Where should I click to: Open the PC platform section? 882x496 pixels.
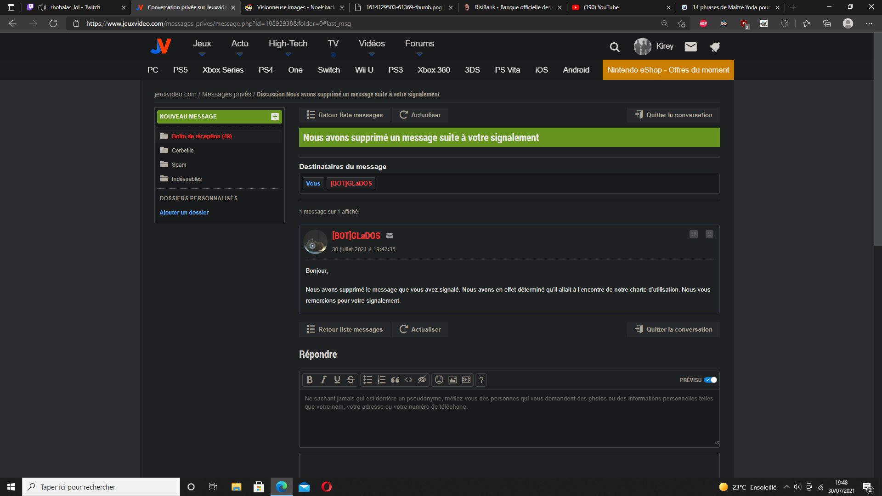153,70
